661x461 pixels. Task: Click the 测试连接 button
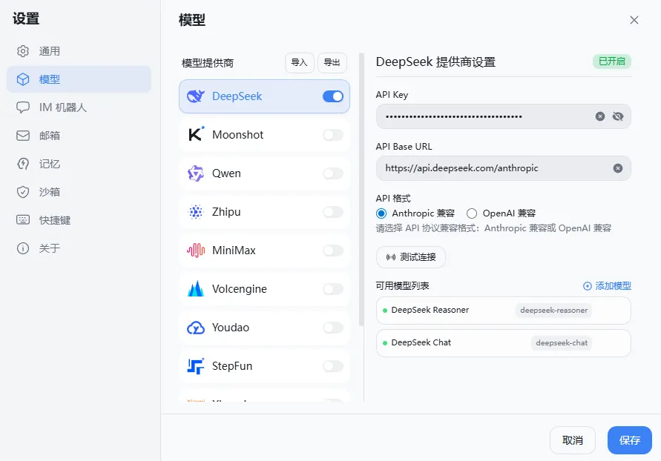(410, 257)
